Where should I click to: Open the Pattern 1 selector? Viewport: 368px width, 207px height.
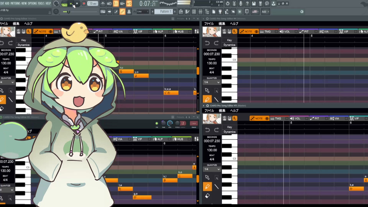(x=166, y=11)
